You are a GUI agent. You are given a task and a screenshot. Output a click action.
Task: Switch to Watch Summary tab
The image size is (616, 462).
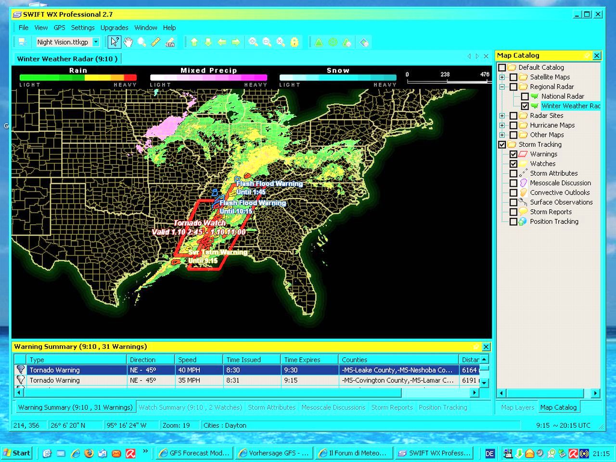[190, 407]
